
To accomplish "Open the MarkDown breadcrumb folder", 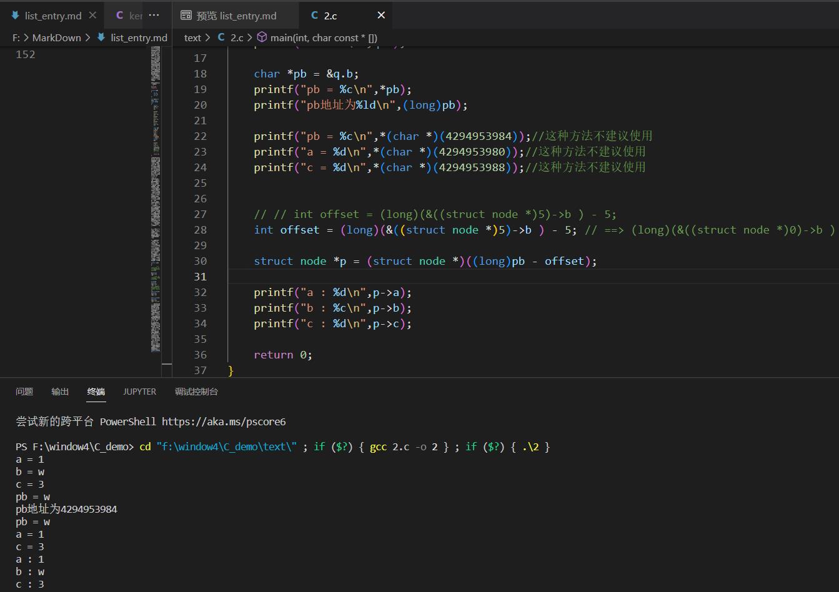I will pyautogui.click(x=57, y=37).
